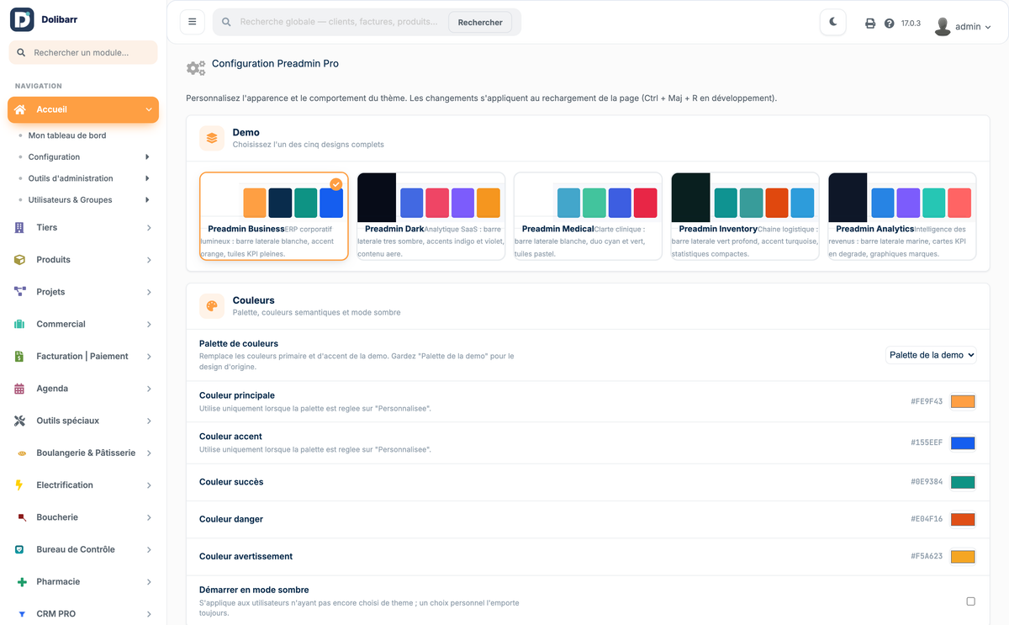1009x625 pixels.
Task: Open Mon tableau de bord
Action: click(67, 135)
